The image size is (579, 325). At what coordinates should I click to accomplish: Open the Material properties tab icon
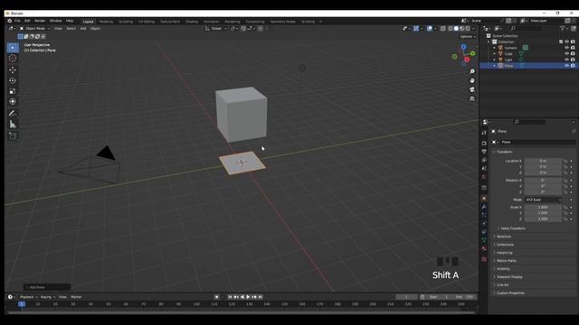[x=484, y=249]
